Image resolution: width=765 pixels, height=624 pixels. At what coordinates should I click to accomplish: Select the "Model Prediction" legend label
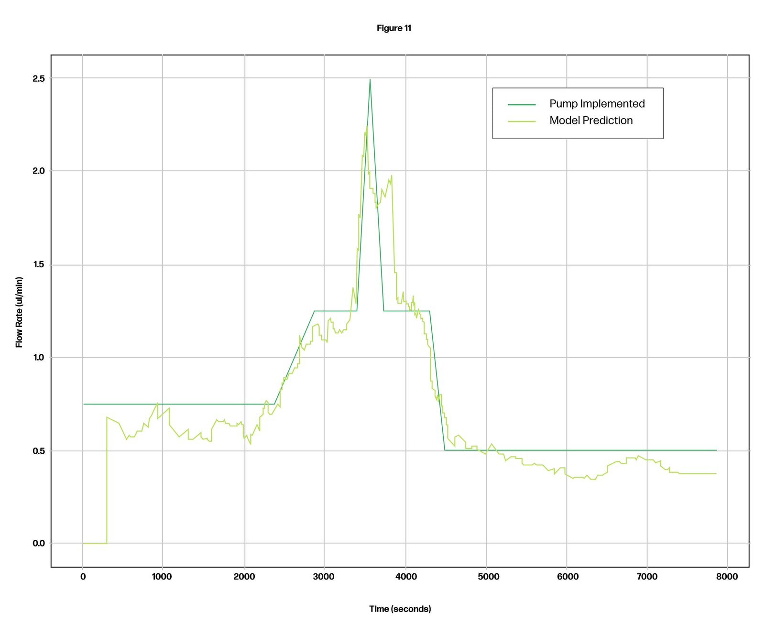click(x=591, y=120)
